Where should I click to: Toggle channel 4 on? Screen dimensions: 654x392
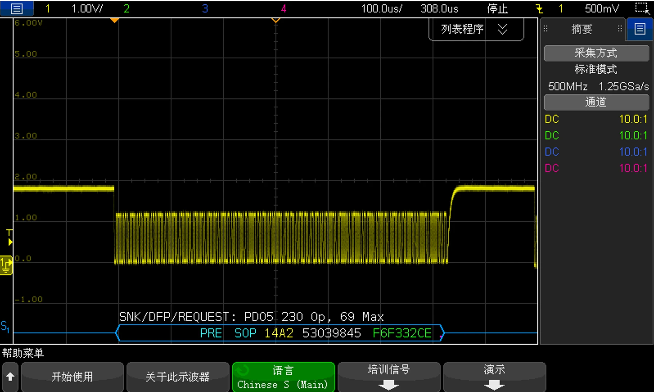pyautogui.click(x=283, y=9)
